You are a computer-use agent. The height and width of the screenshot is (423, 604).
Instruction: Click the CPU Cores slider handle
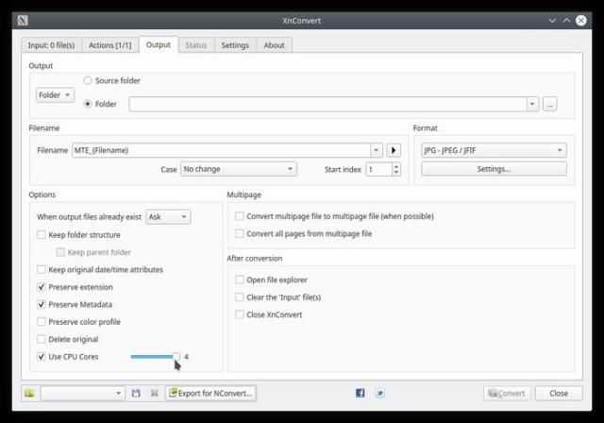coord(176,356)
